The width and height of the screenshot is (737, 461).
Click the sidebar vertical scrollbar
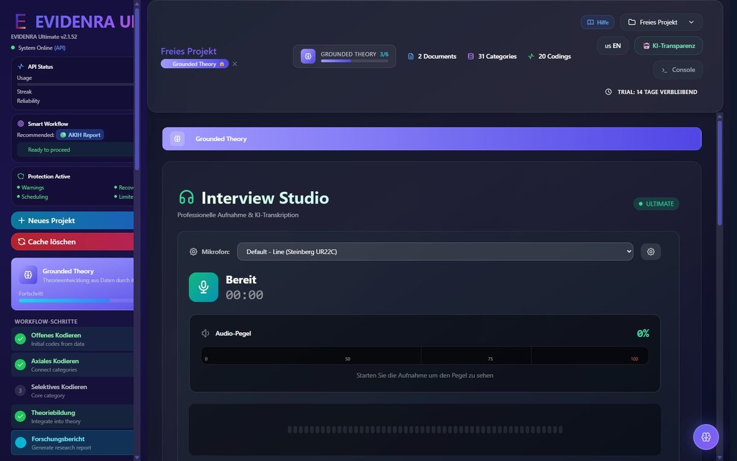click(x=137, y=89)
